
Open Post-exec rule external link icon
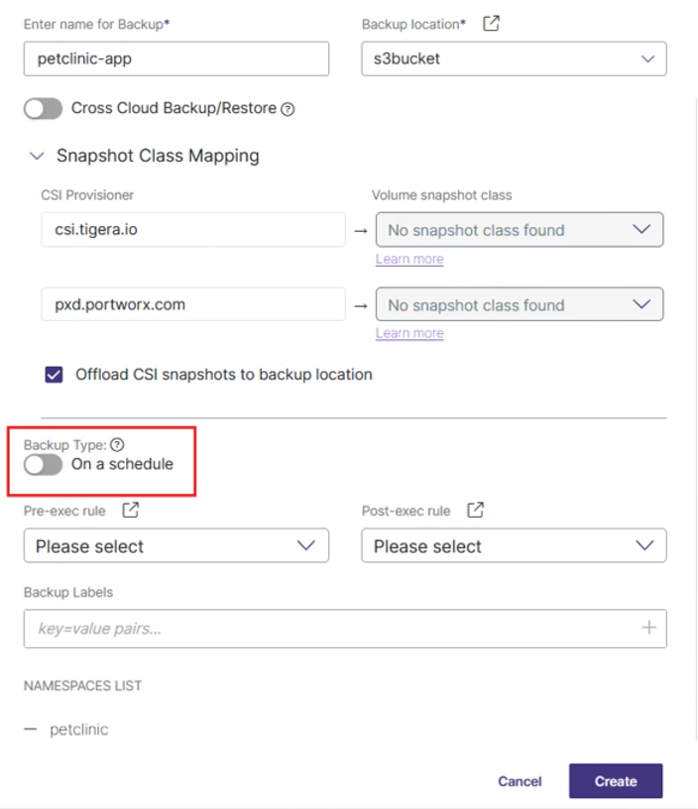point(476,511)
